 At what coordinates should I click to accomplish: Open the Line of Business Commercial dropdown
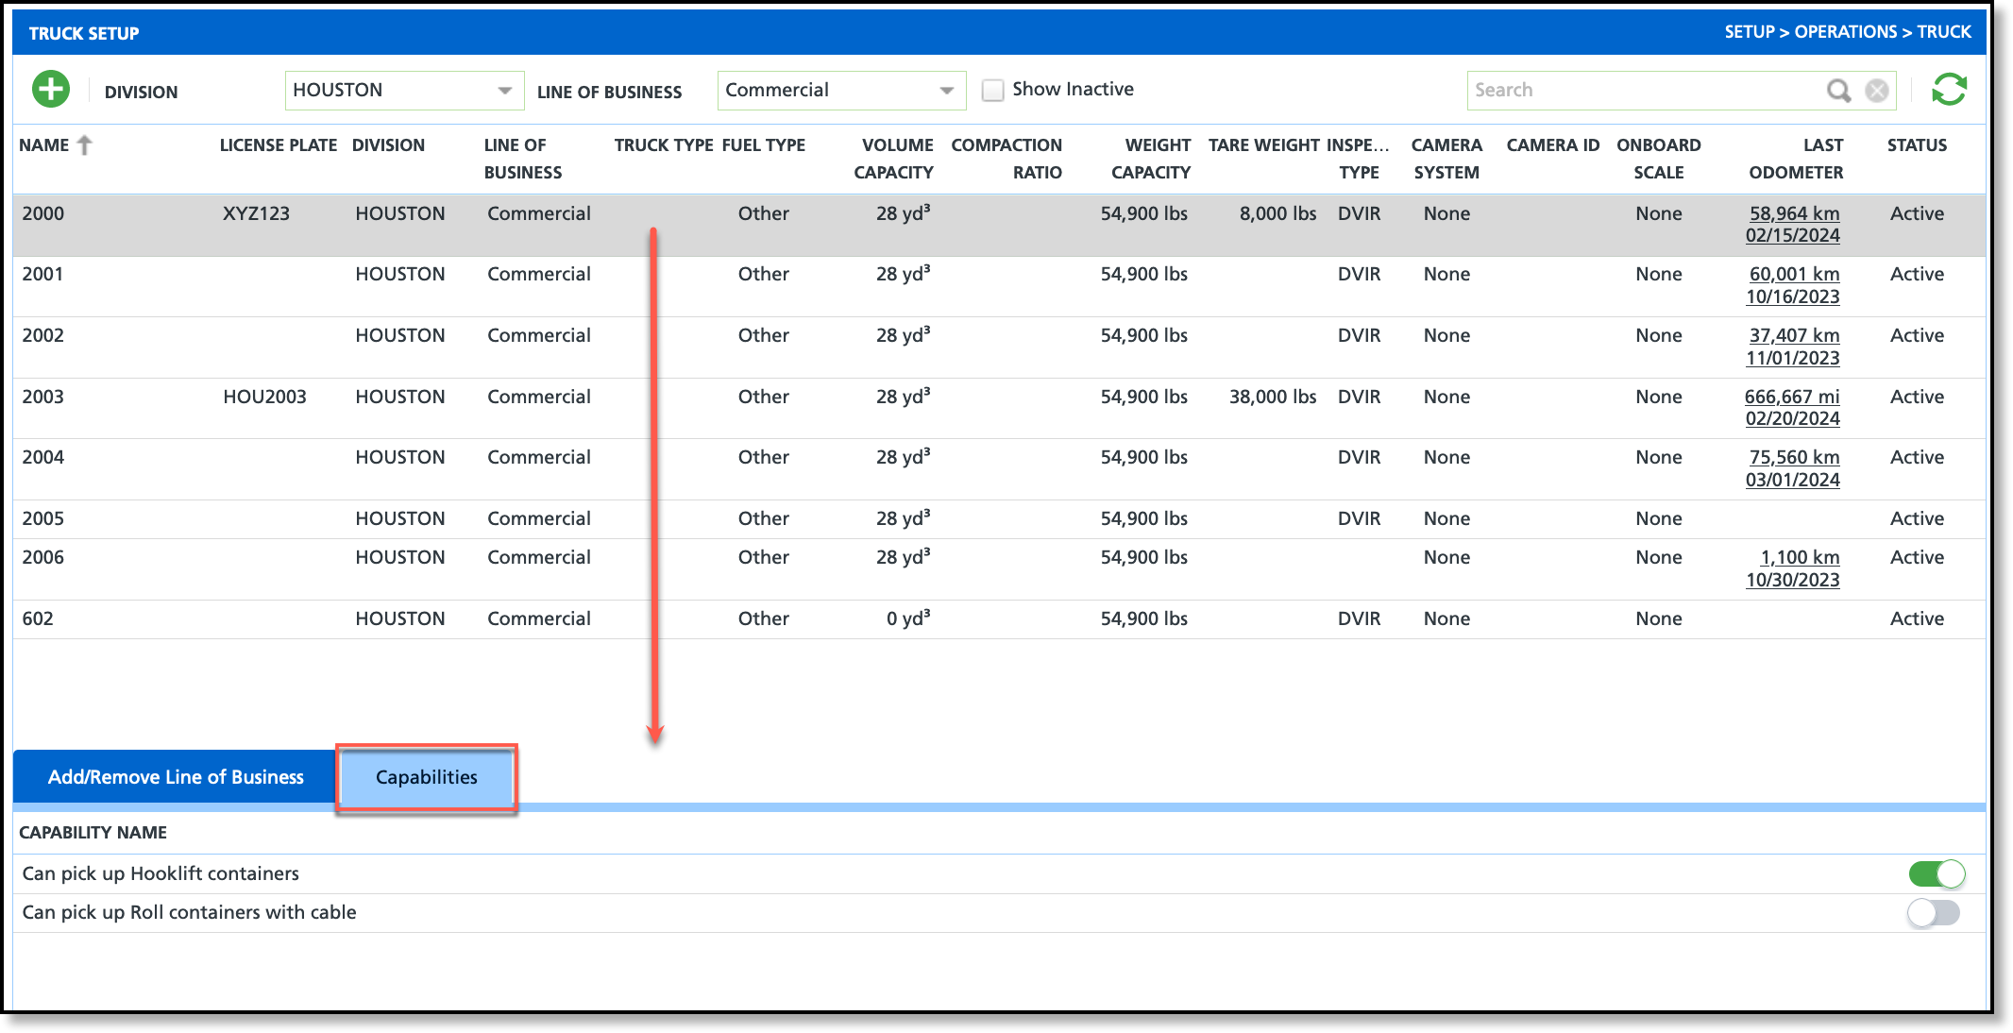[x=840, y=90]
